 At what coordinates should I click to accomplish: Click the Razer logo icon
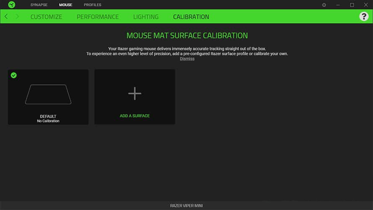[x=11, y=5]
